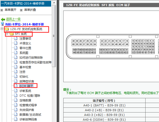Click the page icon next to 检查模式程序
This screenshot has height=122, width=159.
pos(16,105)
